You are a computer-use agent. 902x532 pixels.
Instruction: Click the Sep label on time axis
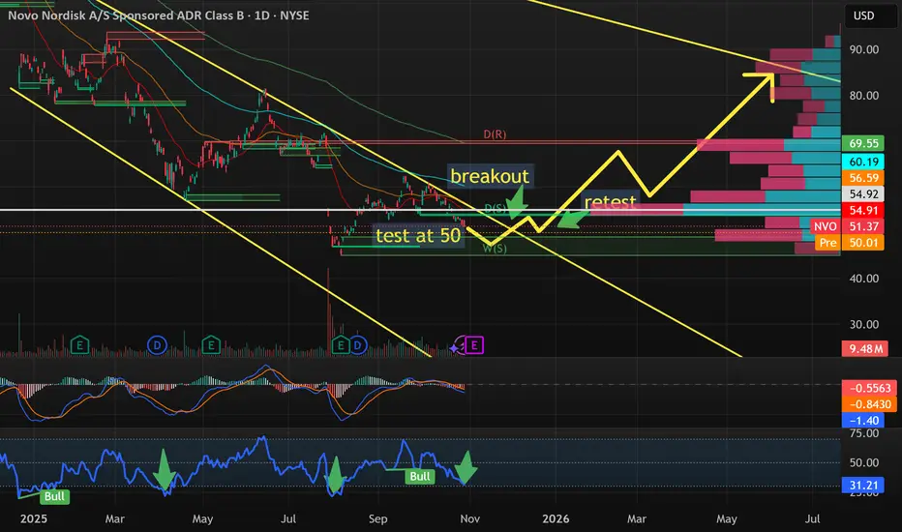(x=378, y=518)
